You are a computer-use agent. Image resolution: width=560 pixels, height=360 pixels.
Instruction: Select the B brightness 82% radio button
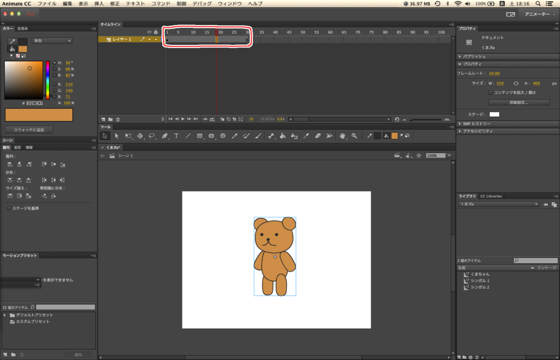click(x=54, y=75)
